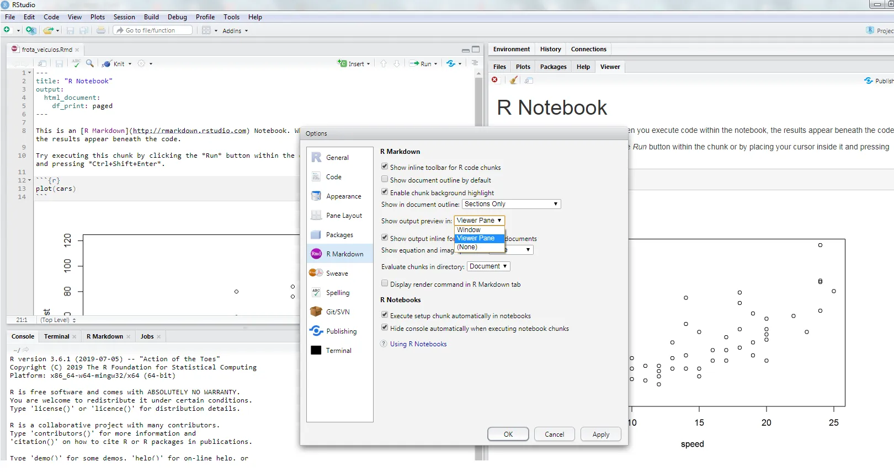Open the Plots menu in menu bar
The width and height of the screenshot is (894, 472).
pos(98,17)
